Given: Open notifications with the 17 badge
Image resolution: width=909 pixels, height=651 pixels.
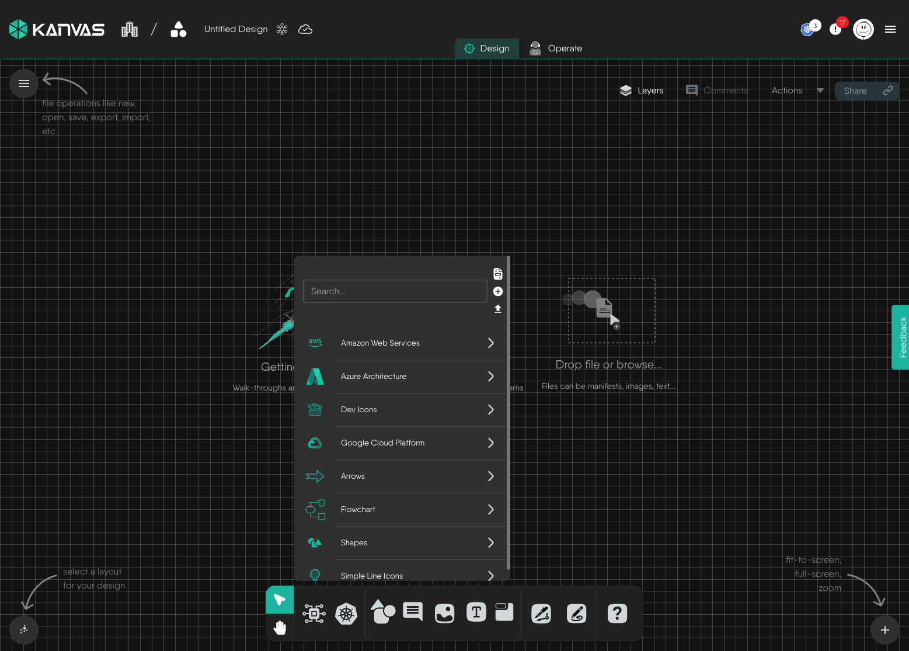Looking at the screenshot, I should click(x=835, y=29).
